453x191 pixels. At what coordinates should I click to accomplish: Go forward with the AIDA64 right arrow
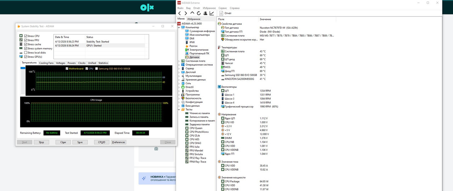pos(186,13)
